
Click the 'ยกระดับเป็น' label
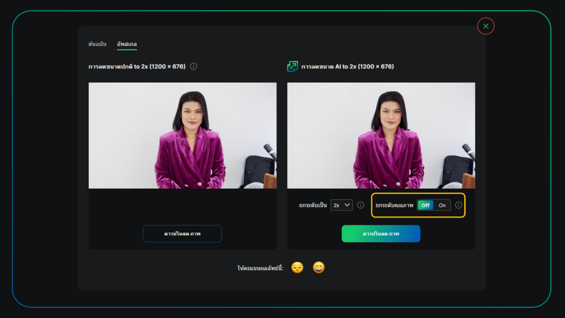(313, 205)
